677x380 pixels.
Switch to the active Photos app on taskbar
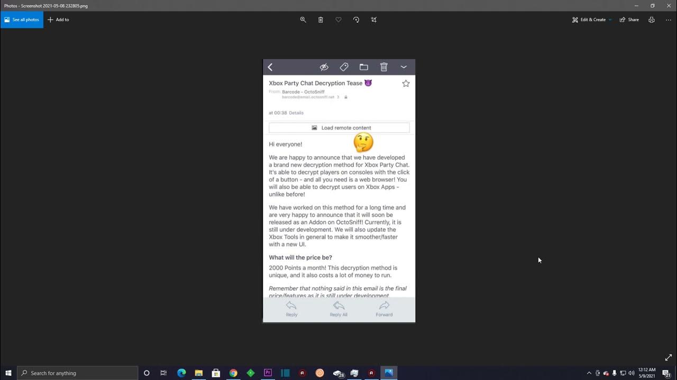tap(389, 373)
